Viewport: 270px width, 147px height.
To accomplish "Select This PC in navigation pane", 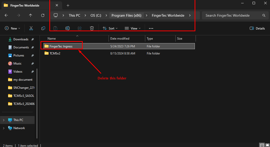I will 18,120.
